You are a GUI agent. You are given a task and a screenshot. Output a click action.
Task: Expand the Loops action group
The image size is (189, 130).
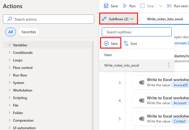click(x=10, y=60)
